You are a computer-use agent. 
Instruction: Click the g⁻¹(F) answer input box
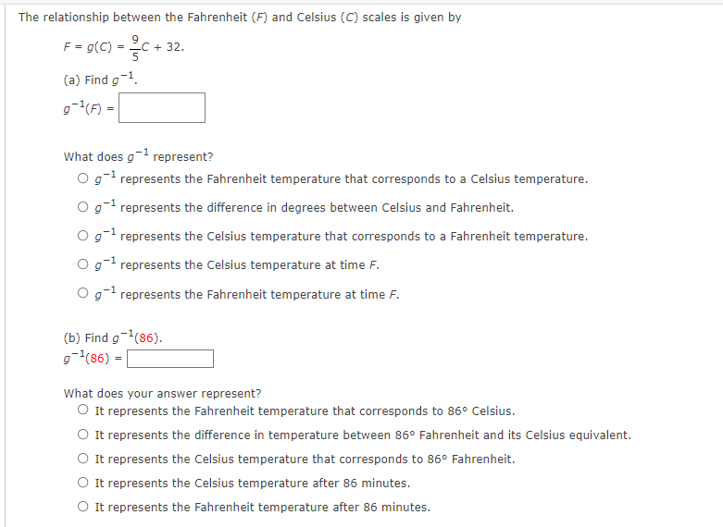pyautogui.click(x=161, y=107)
